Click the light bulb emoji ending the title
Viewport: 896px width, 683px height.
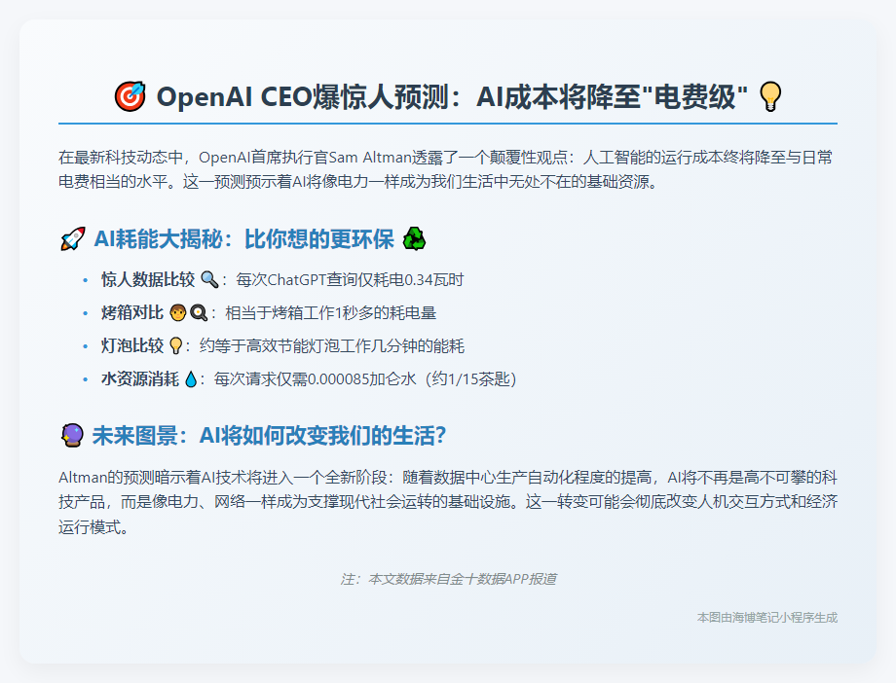[769, 96]
